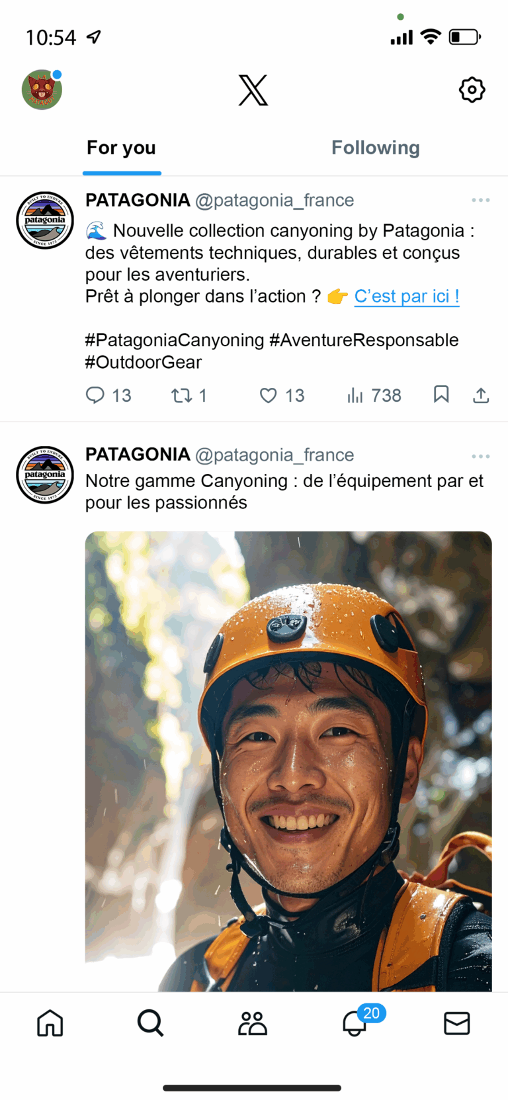This screenshot has width=508, height=1100.
Task: Go to the Home feed
Action: 50,1023
